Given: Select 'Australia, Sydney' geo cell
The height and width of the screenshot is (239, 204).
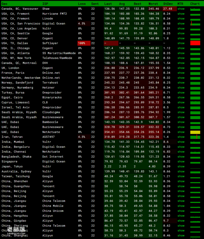Looking at the screenshot, I should click(16, 171).
